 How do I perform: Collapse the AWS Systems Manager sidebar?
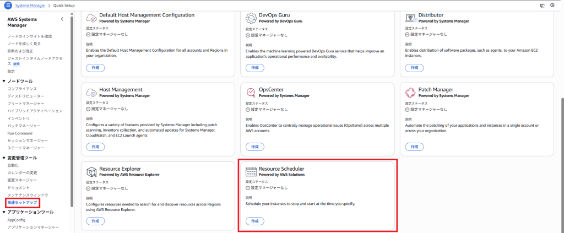pos(62,19)
